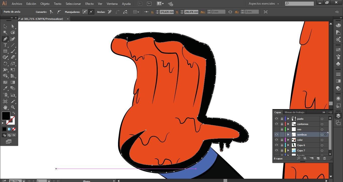
Task: Open the Objeto menu
Action: point(45,4)
